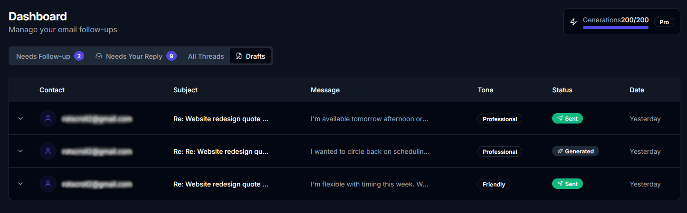Click the lightning bolt Generations icon

(573, 22)
